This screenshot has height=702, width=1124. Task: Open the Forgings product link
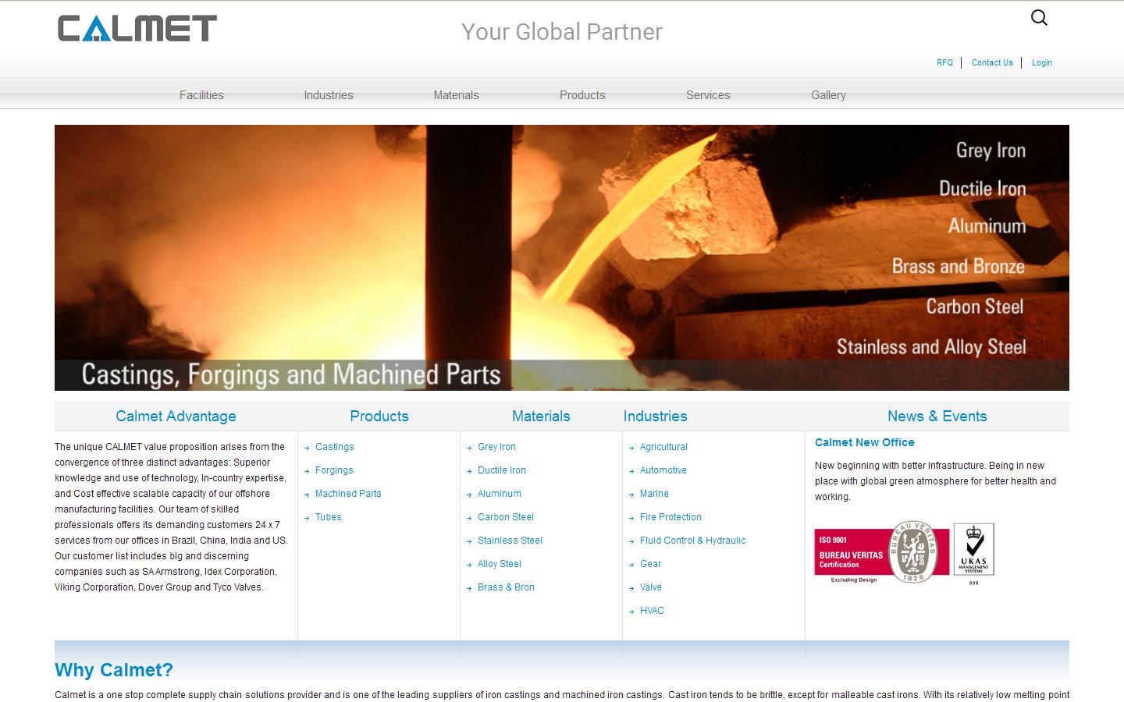point(334,470)
